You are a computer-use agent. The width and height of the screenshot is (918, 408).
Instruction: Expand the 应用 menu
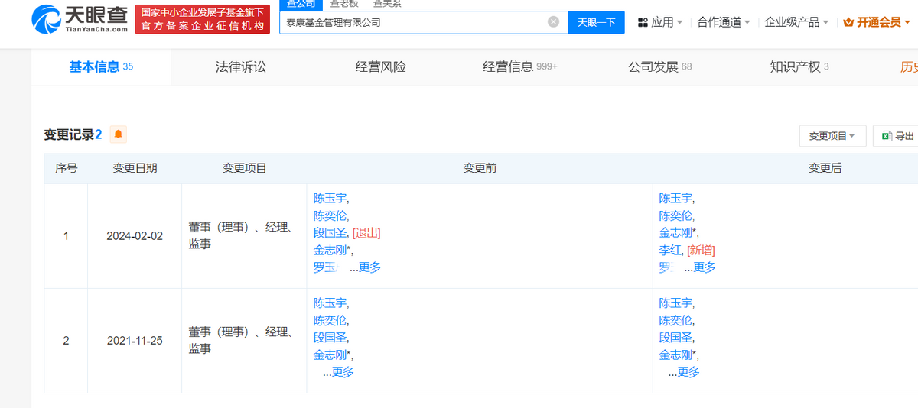point(667,22)
